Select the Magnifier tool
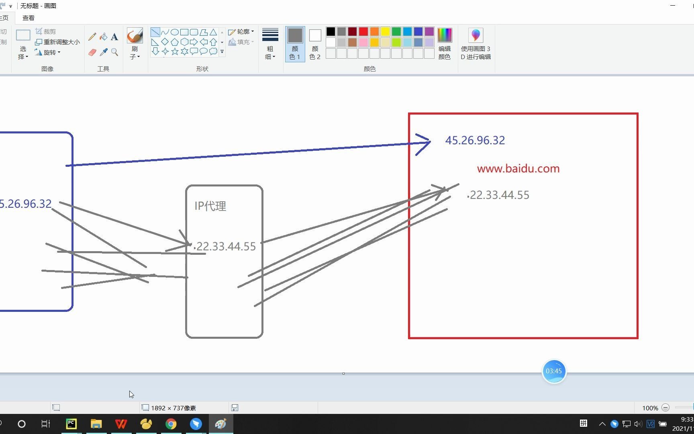 (x=114, y=52)
